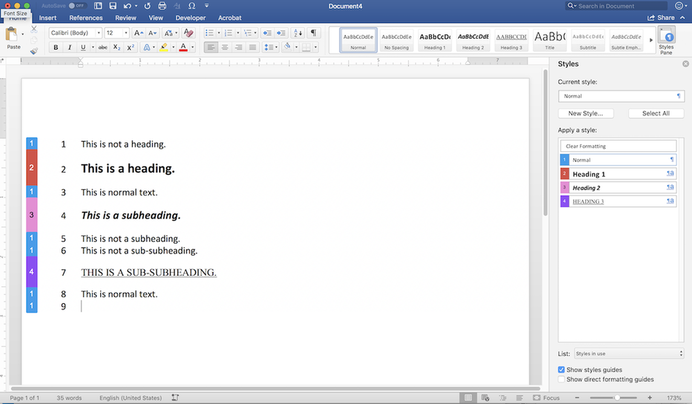Image resolution: width=692 pixels, height=404 pixels.
Task: Click the New Style... button
Action: pos(585,114)
